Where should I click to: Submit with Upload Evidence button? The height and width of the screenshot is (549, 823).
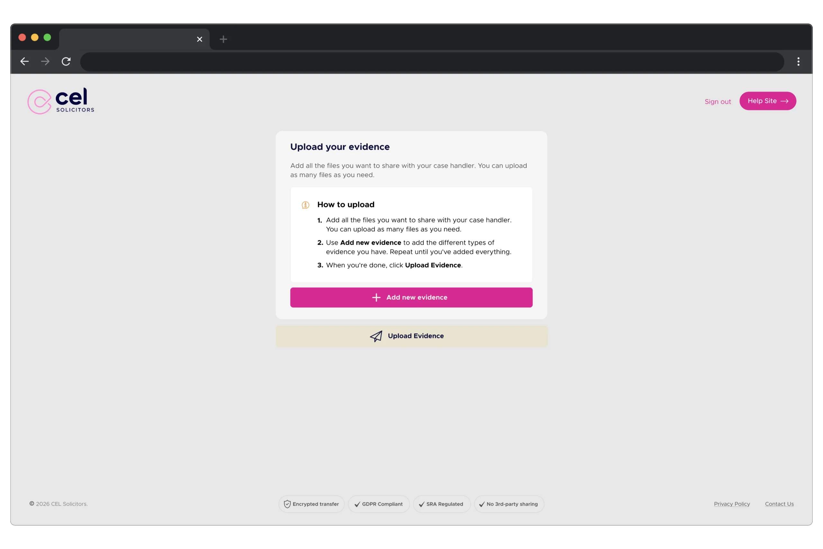pyautogui.click(x=411, y=336)
